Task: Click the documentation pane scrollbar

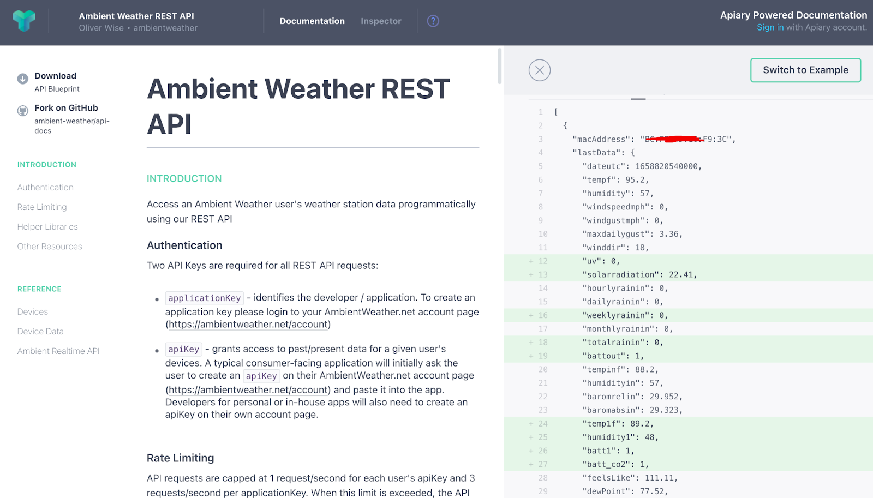Action: tap(499, 67)
